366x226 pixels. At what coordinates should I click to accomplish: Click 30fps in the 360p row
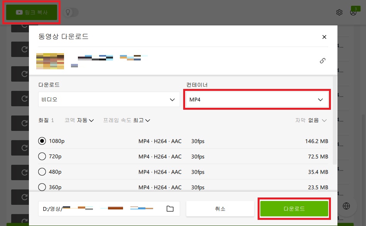pos(198,187)
